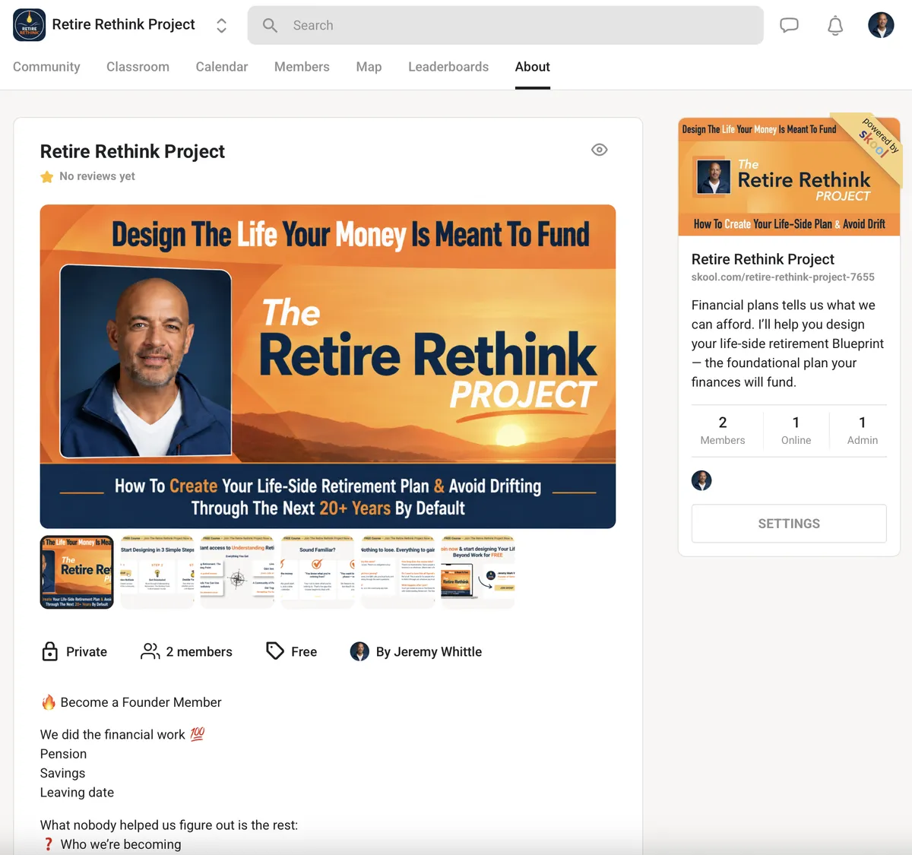Click the sidebar Retire Rethink cover image

point(789,177)
